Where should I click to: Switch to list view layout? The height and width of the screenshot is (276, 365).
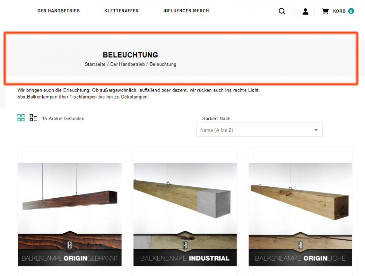pyautogui.click(x=33, y=118)
